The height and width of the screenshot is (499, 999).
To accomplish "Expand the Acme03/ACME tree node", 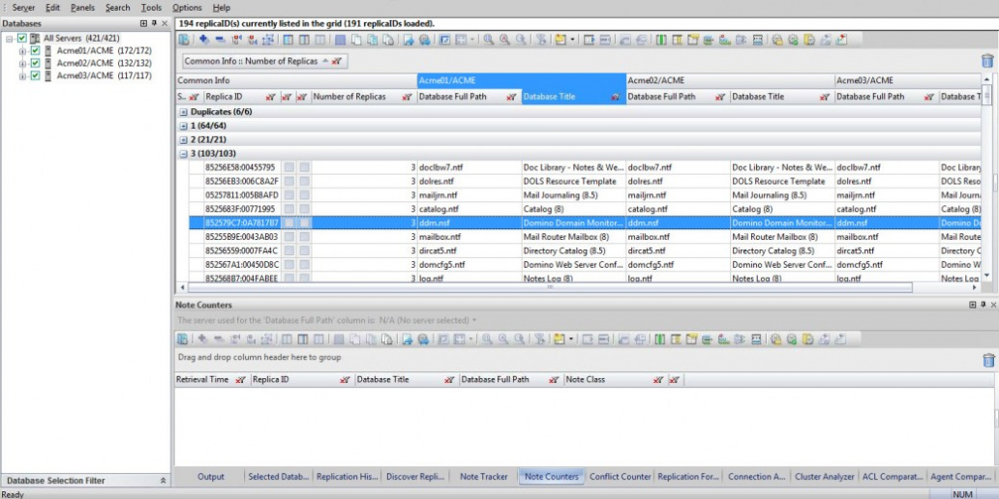I will click(x=22, y=75).
